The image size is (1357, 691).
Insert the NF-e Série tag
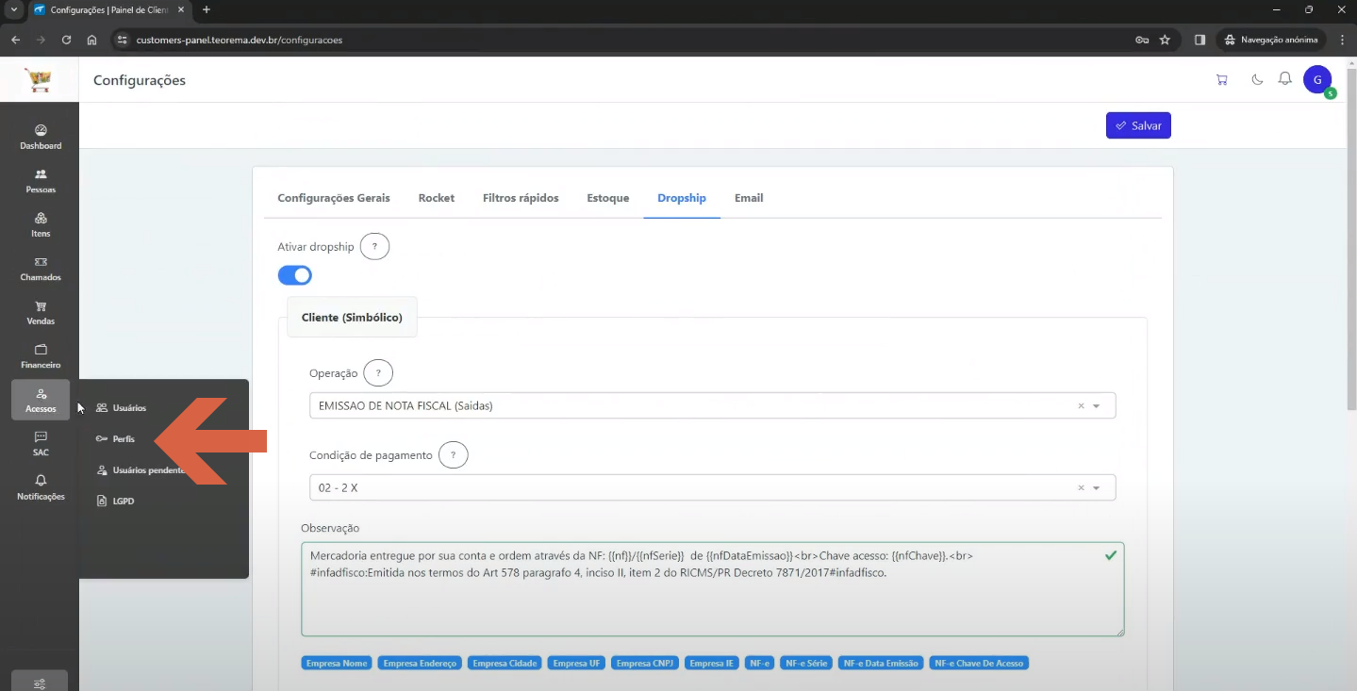pyautogui.click(x=806, y=664)
